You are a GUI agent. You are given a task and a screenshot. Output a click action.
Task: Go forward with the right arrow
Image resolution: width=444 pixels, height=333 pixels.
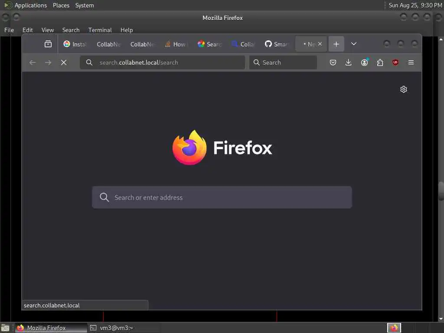[48, 62]
